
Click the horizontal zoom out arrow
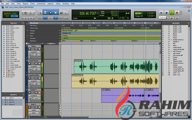23,12
